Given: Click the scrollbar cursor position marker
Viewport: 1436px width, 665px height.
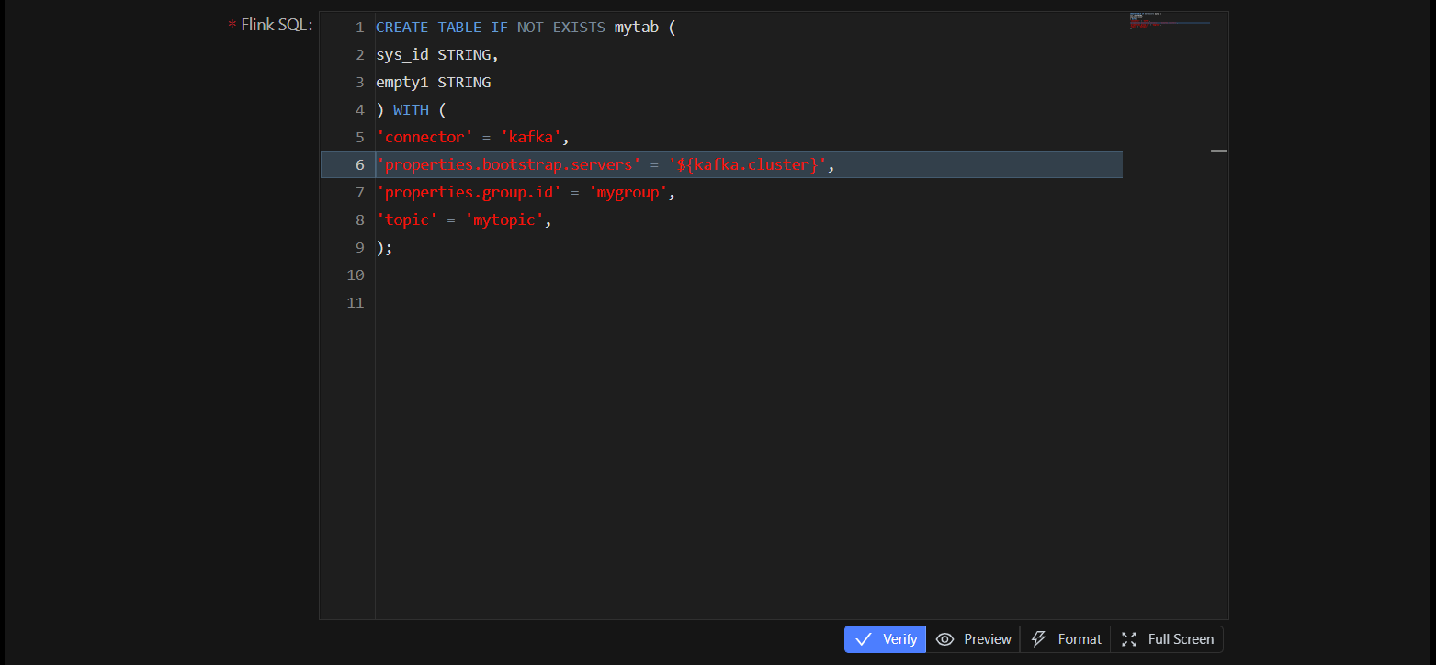Looking at the screenshot, I should coord(1218,150).
